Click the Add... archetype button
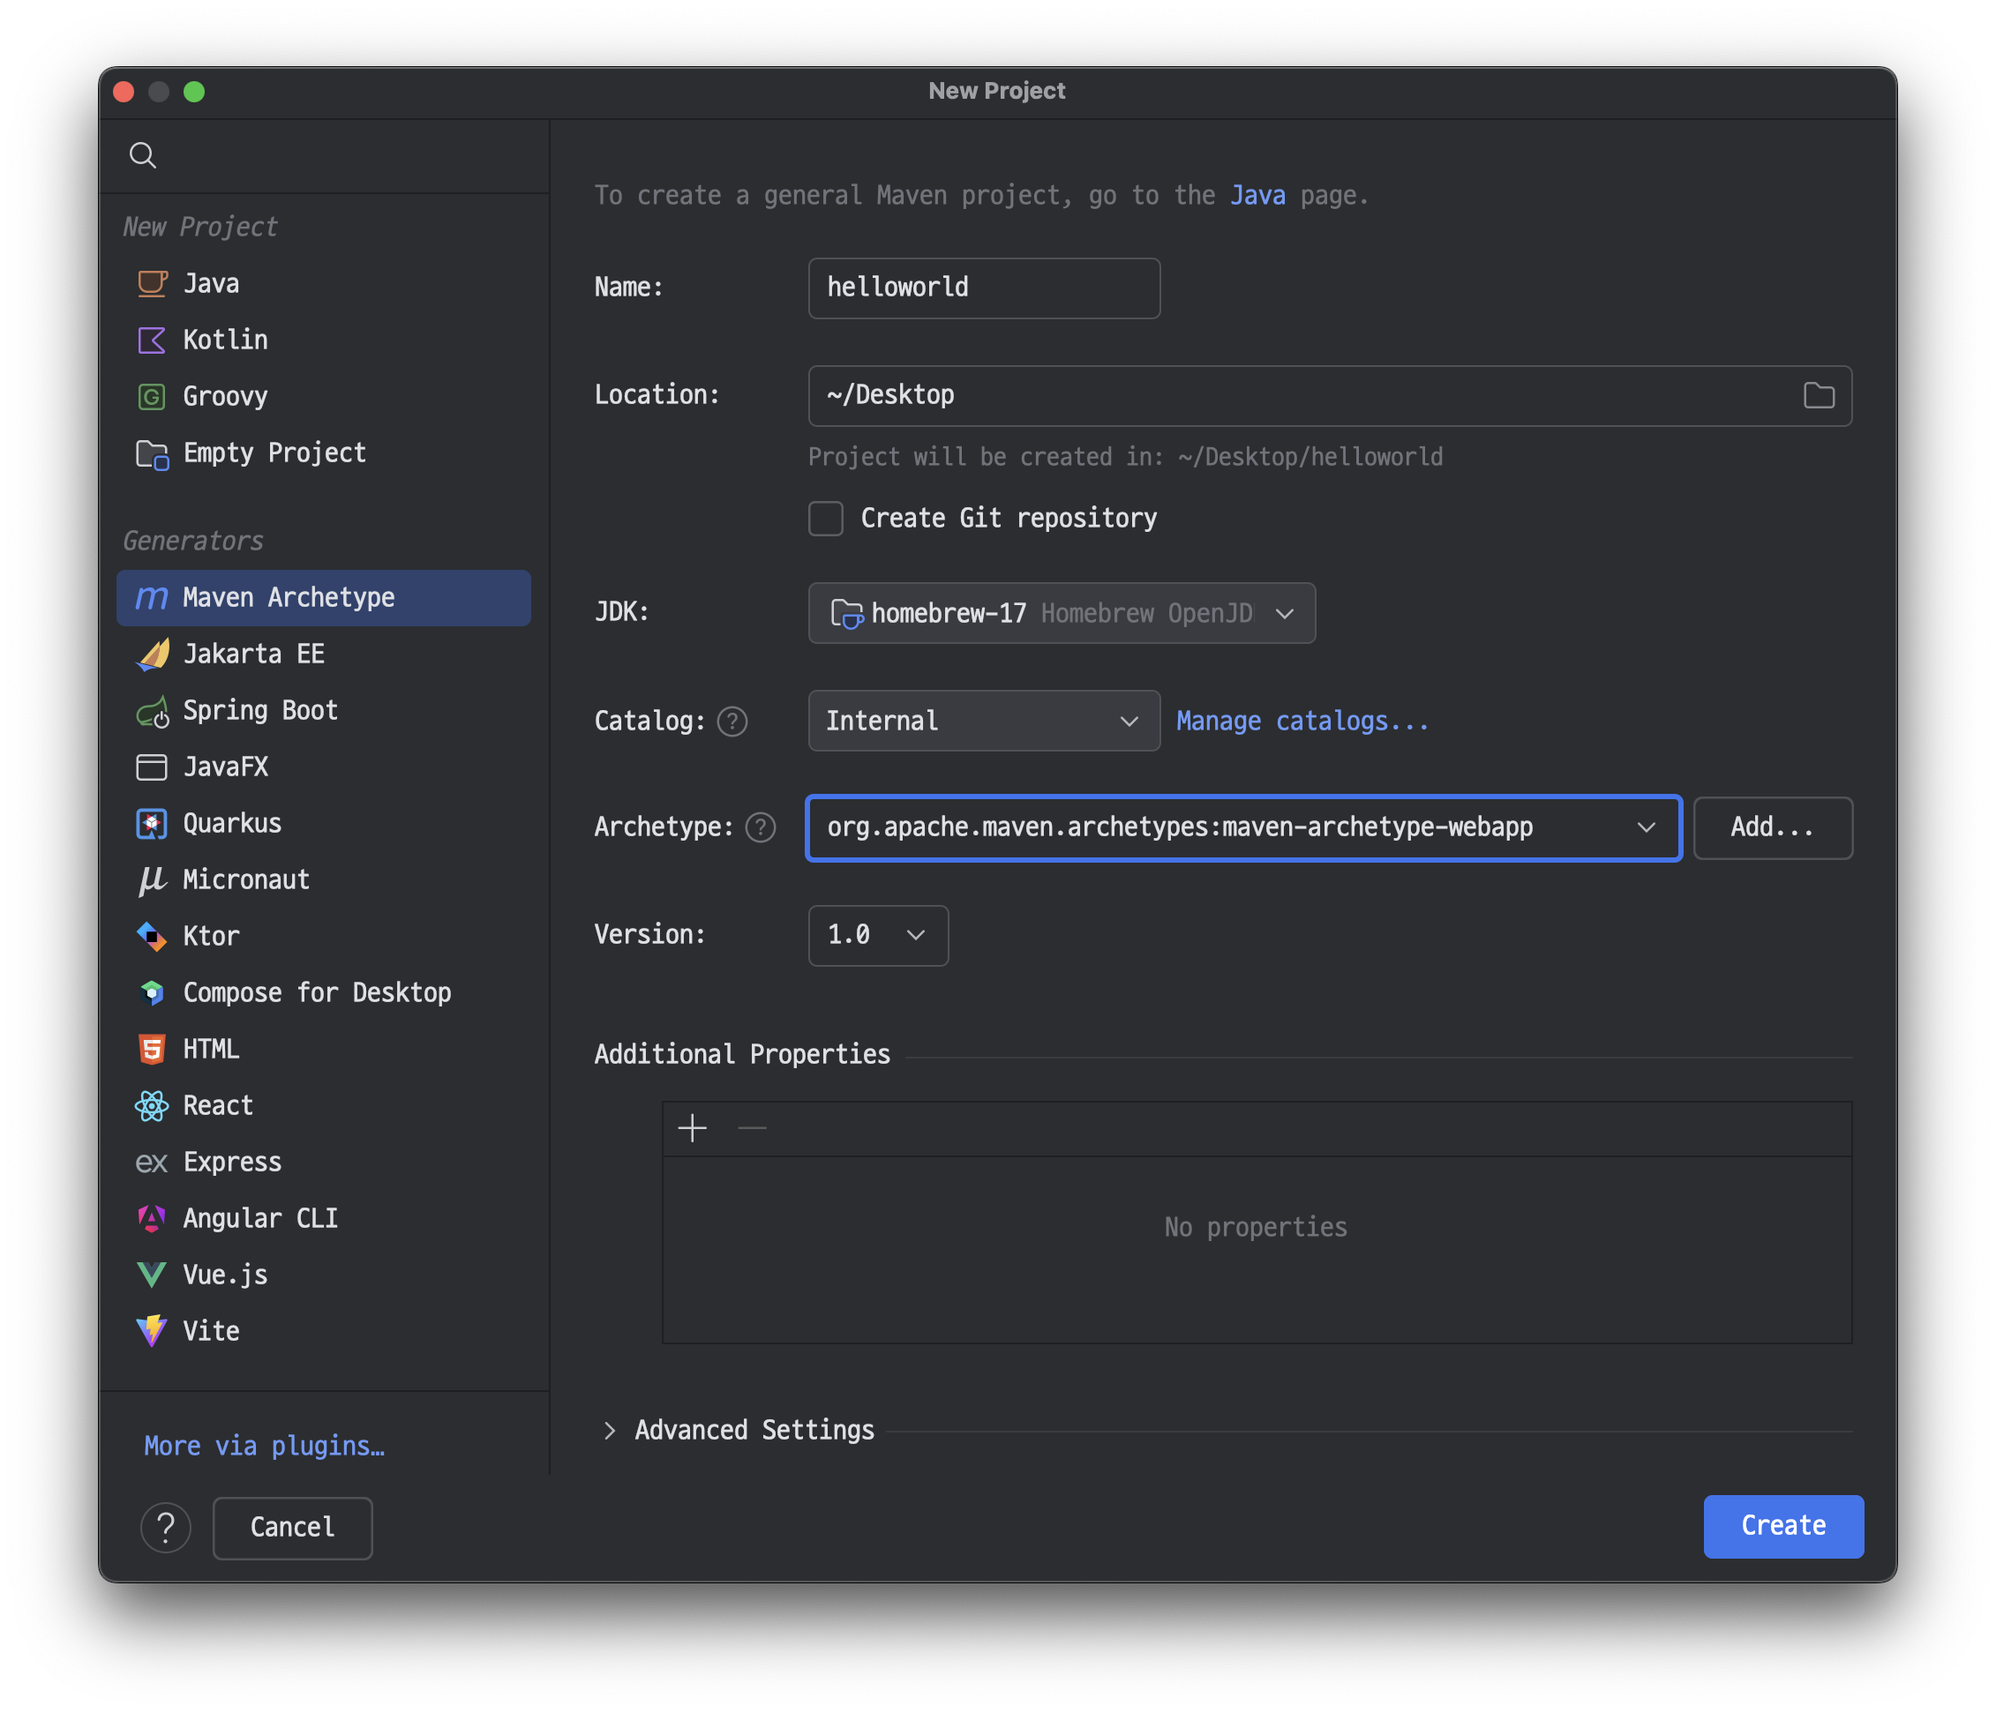Image resolution: width=1996 pixels, height=1713 pixels. coord(1772,827)
